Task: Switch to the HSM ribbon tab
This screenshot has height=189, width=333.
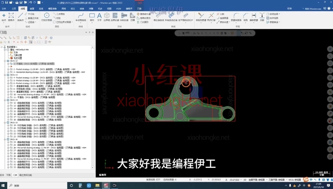Action: coord(118,9)
